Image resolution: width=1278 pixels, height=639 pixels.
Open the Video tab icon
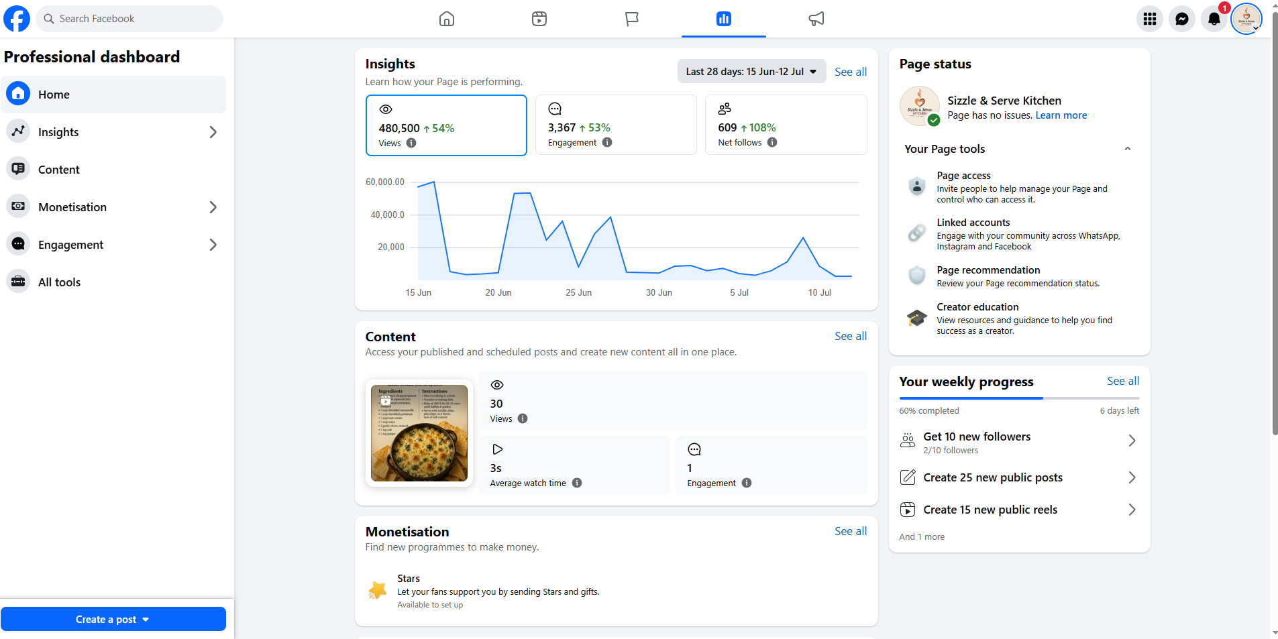point(539,19)
